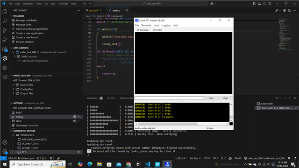
Task: Open the File menu in VS Code
Action: 10,4
